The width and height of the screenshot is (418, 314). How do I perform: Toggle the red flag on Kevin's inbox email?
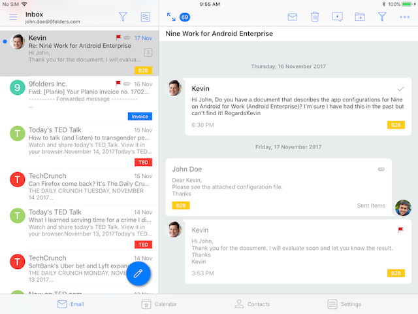pyautogui.click(x=118, y=38)
